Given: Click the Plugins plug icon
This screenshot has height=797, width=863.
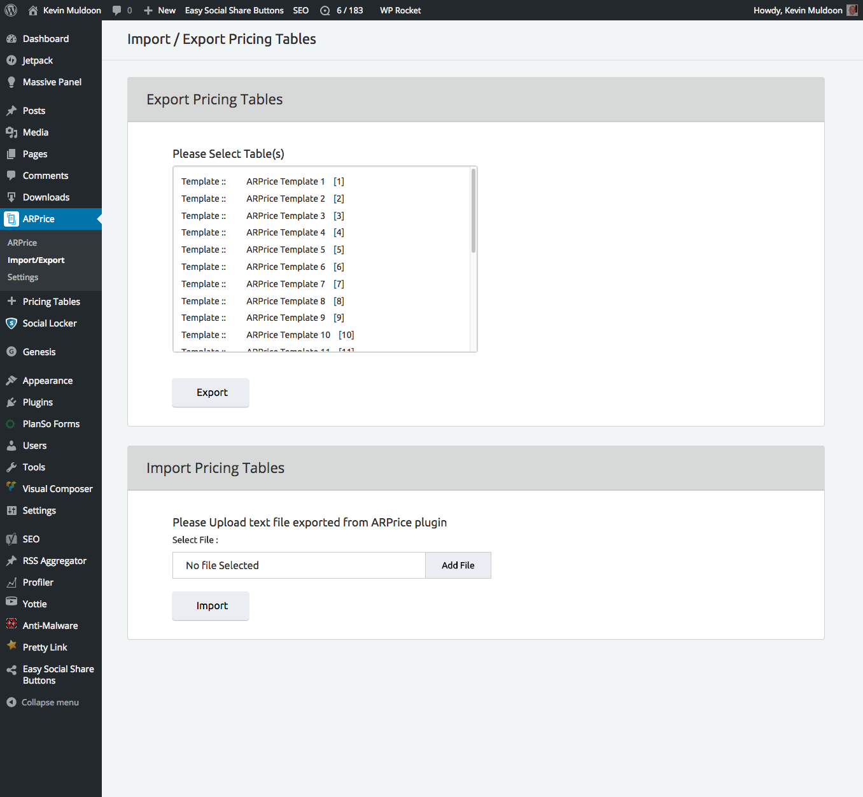Looking at the screenshot, I should click(11, 402).
